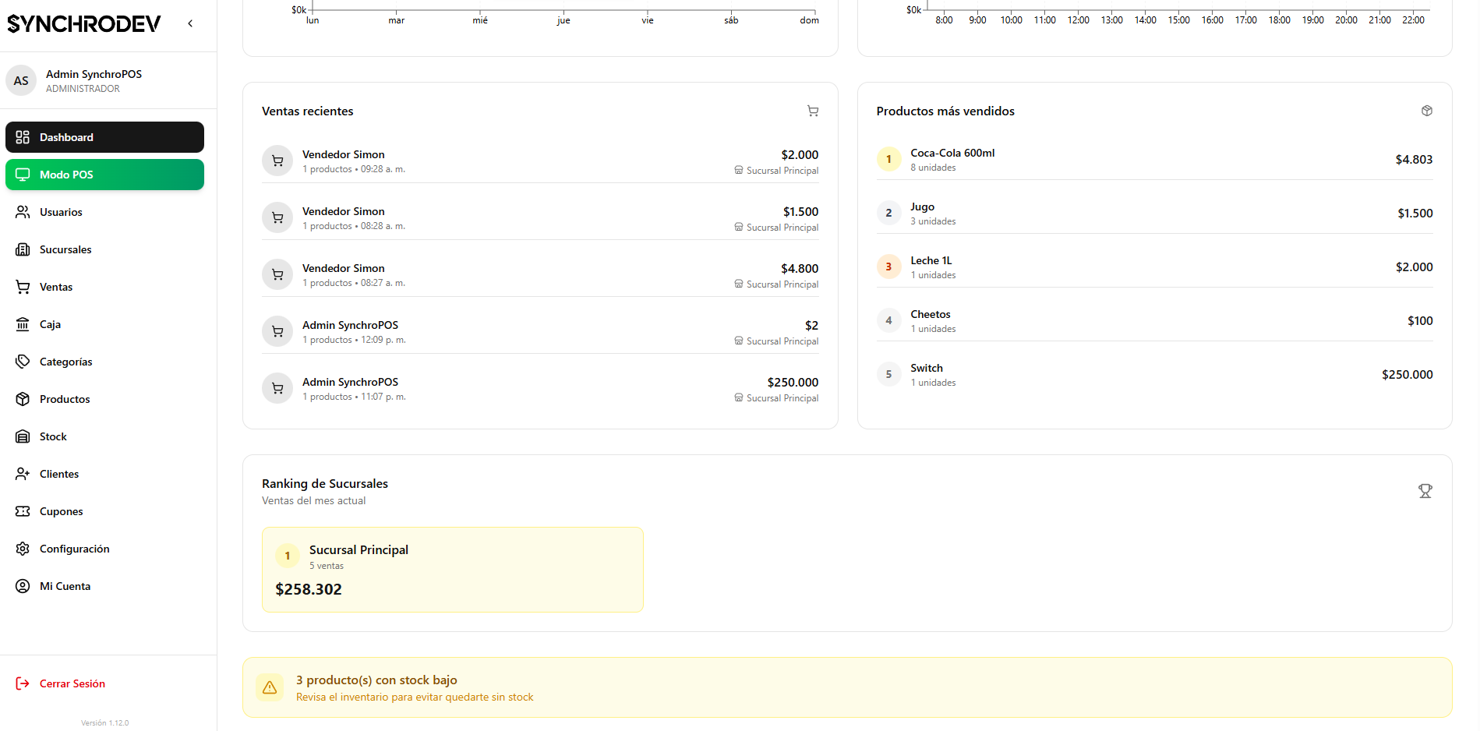
Task: Open the Usuarios section
Action: click(x=61, y=212)
